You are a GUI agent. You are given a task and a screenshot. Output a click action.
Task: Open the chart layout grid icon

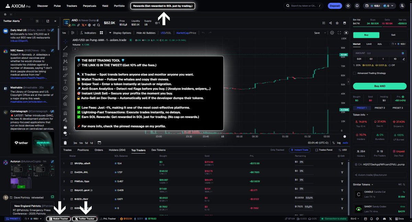click(x=101, y=33)
